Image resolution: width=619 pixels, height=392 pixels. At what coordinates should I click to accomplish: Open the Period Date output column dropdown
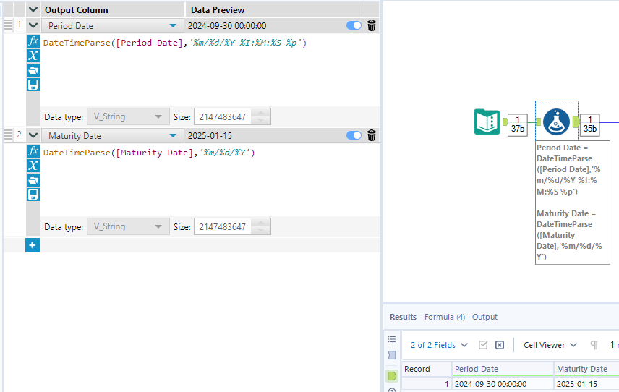173,25
